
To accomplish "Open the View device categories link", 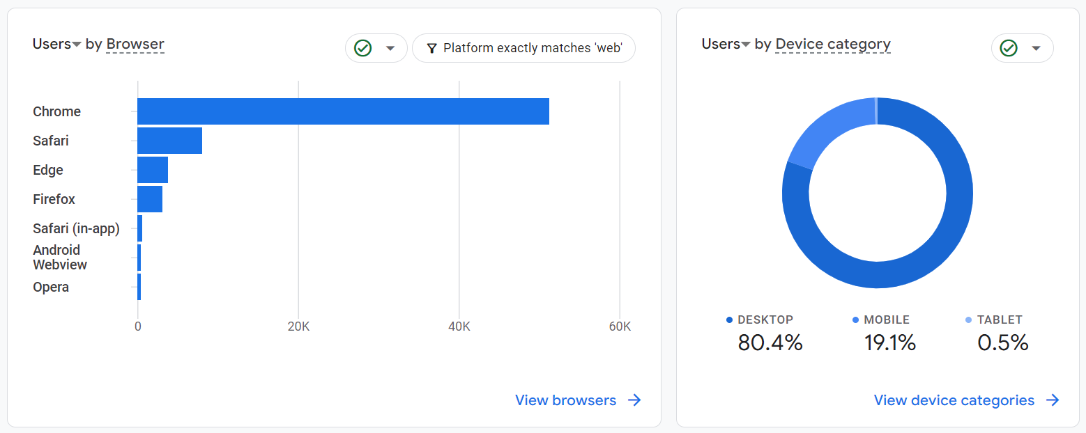I will coord(954,400).
